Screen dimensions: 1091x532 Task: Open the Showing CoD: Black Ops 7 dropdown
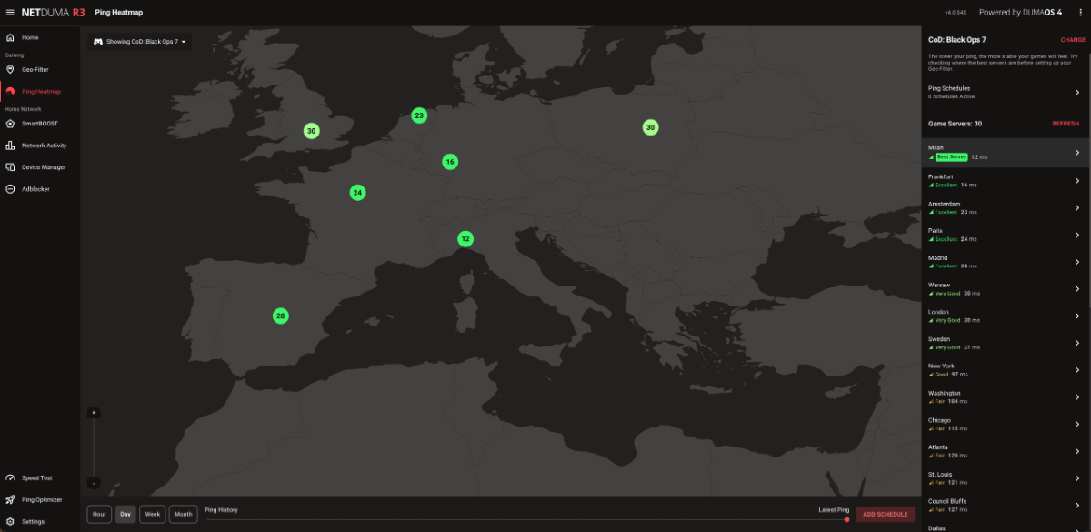pos(141,42)
